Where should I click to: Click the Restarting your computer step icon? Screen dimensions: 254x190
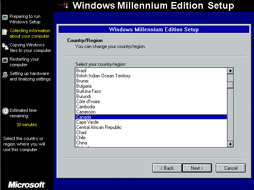pyautogui.click(x=5, y=60)
